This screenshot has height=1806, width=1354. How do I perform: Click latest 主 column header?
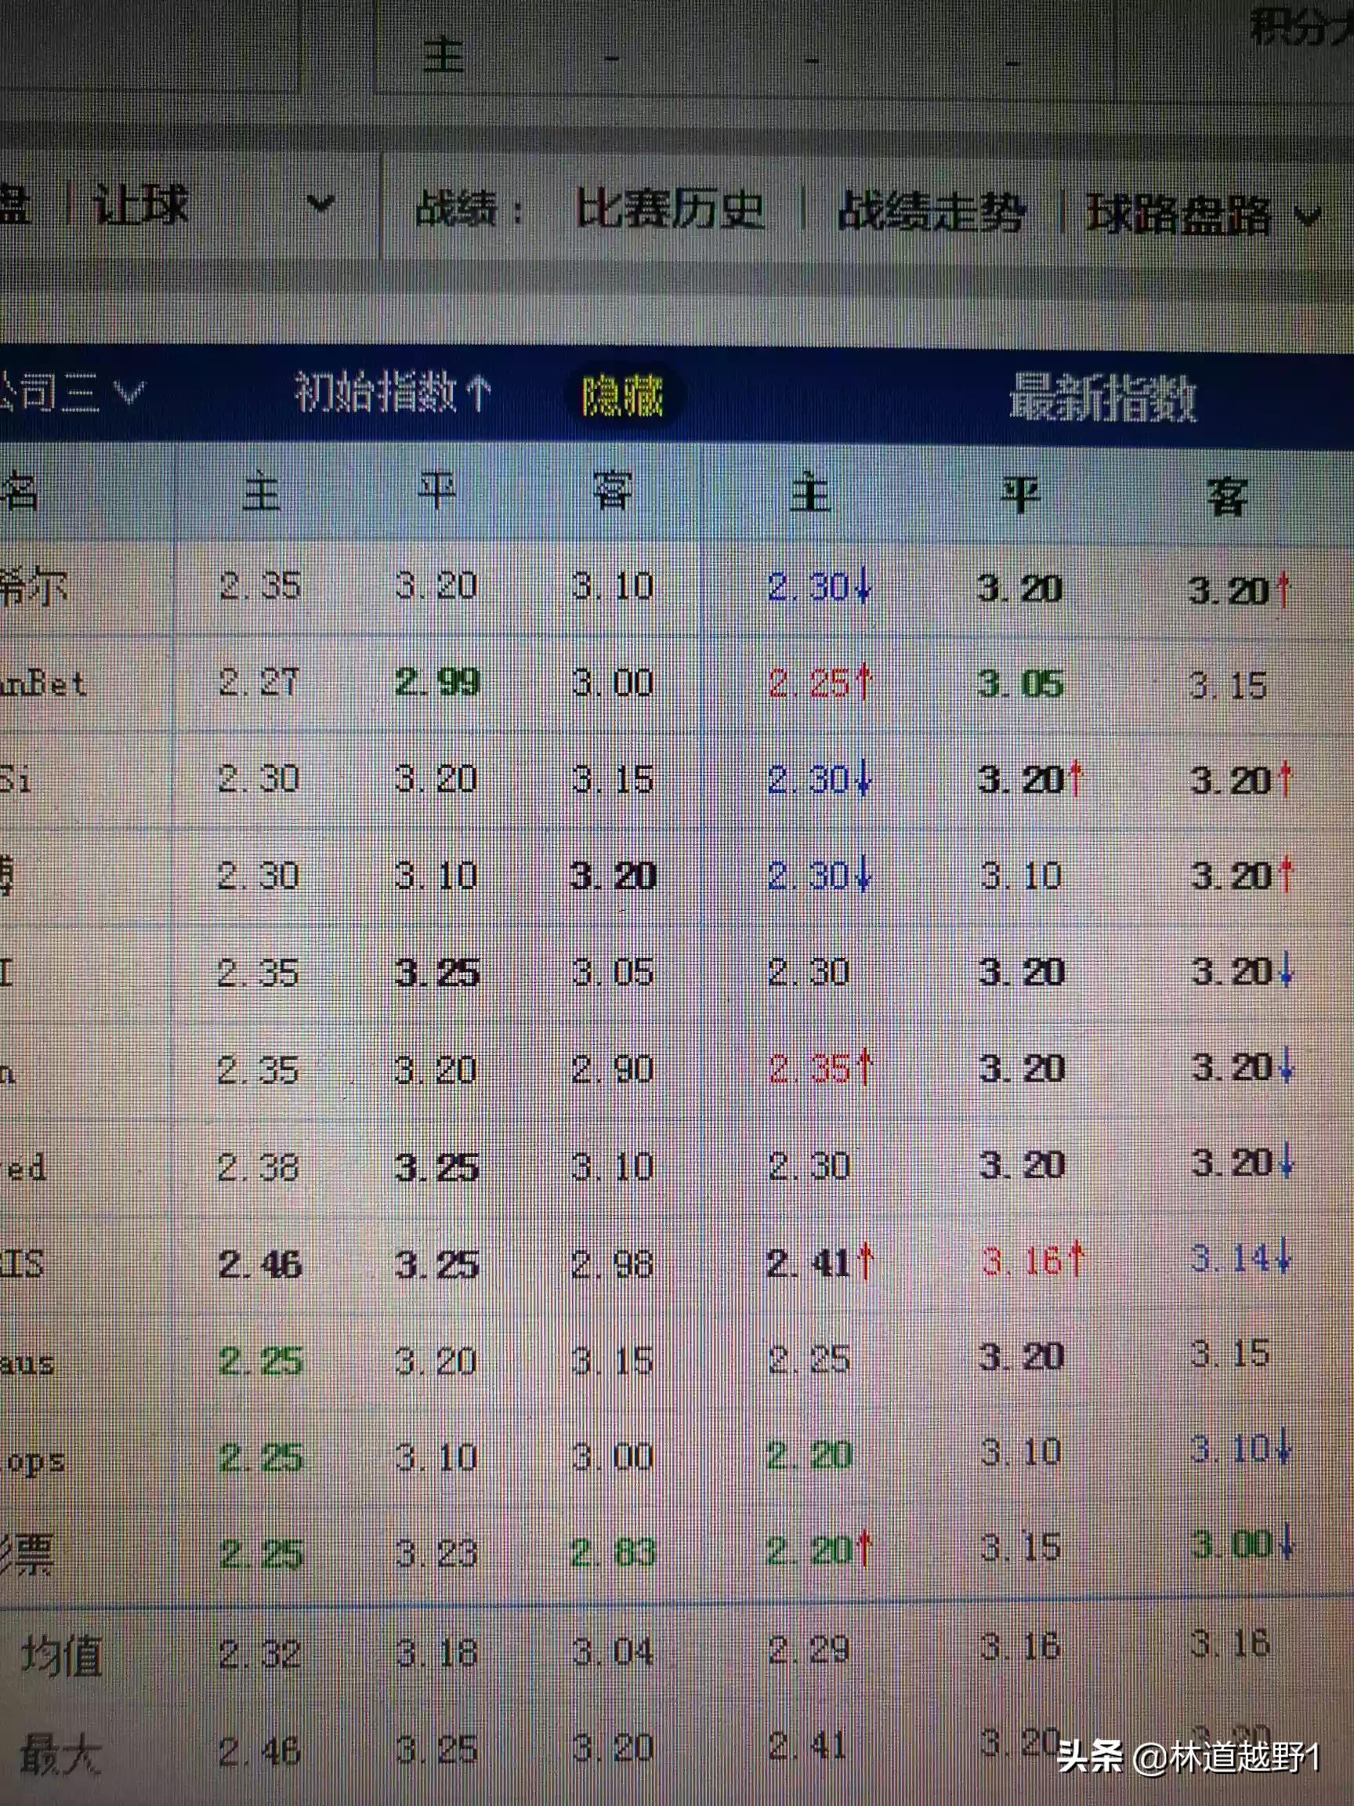pyautogui.click(x=809, y=494)
